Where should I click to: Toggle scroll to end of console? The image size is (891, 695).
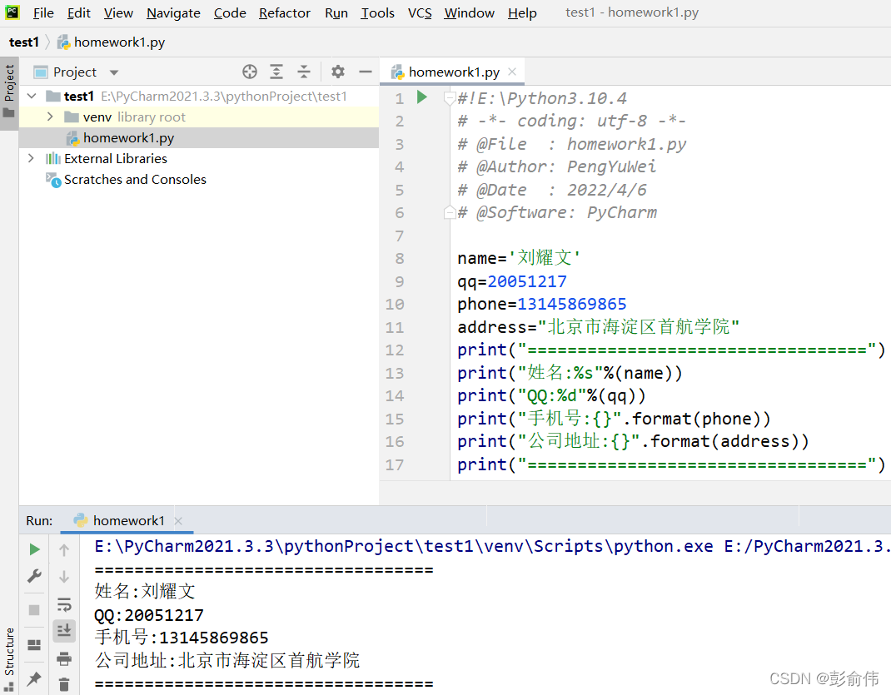pyautogui.click(x=64, y=630)
